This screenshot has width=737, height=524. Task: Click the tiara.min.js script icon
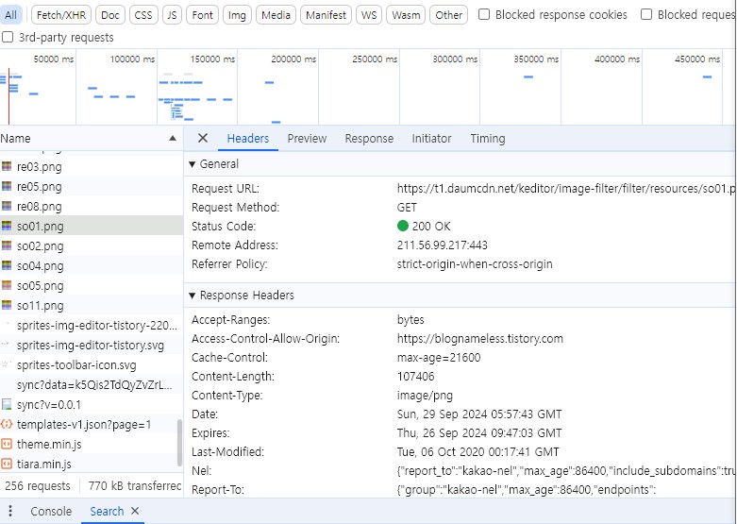6,464
